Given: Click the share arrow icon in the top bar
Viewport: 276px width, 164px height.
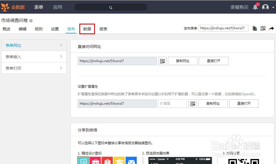Looking at the screenshot, I should pyautogui.click(x=272, y=28).
